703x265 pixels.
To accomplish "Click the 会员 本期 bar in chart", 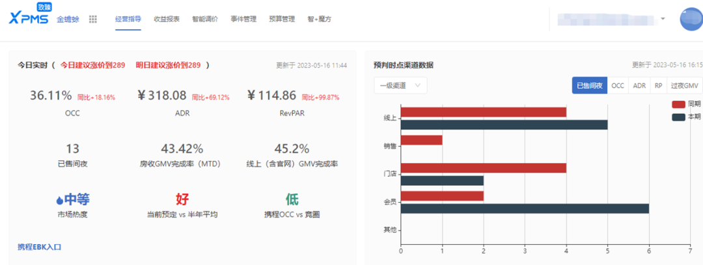I will click(x=525, y=208).
